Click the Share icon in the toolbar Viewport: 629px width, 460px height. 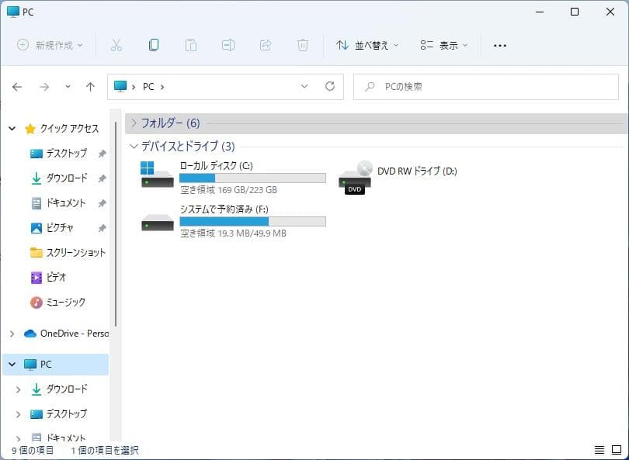coord(266,45)
